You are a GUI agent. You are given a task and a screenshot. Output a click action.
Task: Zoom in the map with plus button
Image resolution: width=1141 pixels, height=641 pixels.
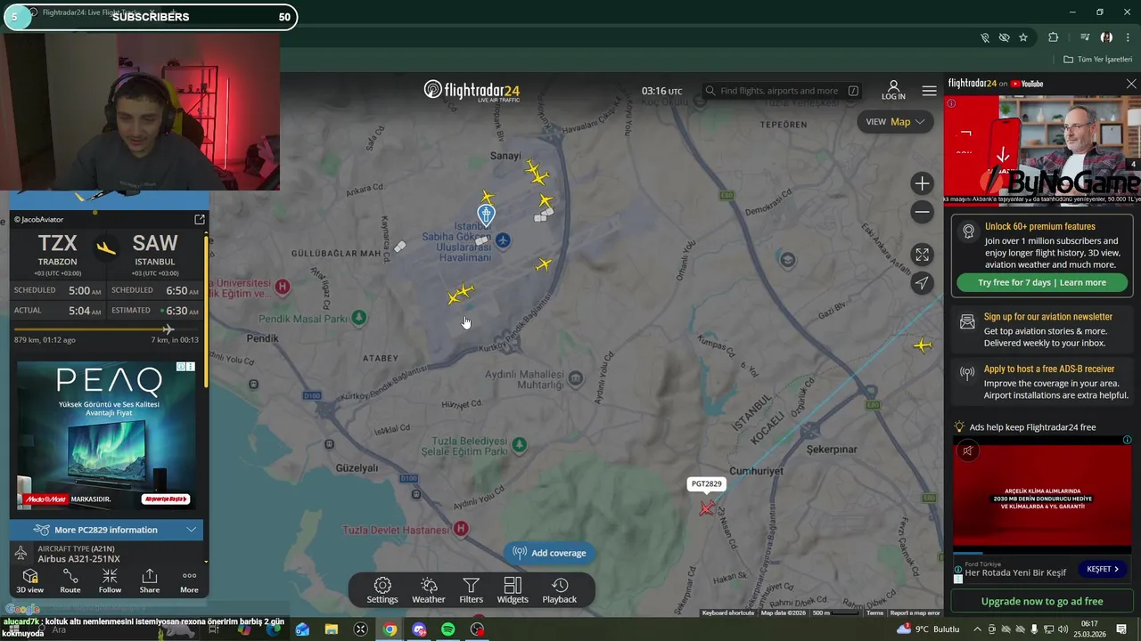click(x=922, y=183)
